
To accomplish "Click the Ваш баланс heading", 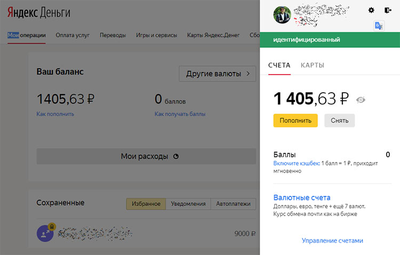I will tap(60, 71).
